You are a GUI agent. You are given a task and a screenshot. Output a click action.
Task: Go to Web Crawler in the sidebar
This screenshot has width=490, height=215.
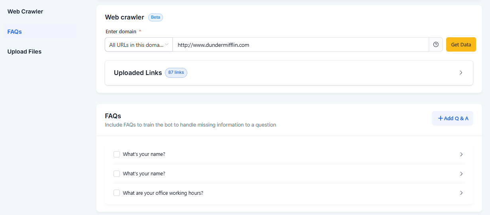[25, 12]
